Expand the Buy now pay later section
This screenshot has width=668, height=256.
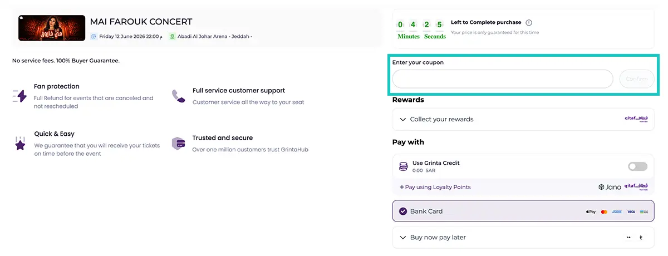tap(523, 237)
